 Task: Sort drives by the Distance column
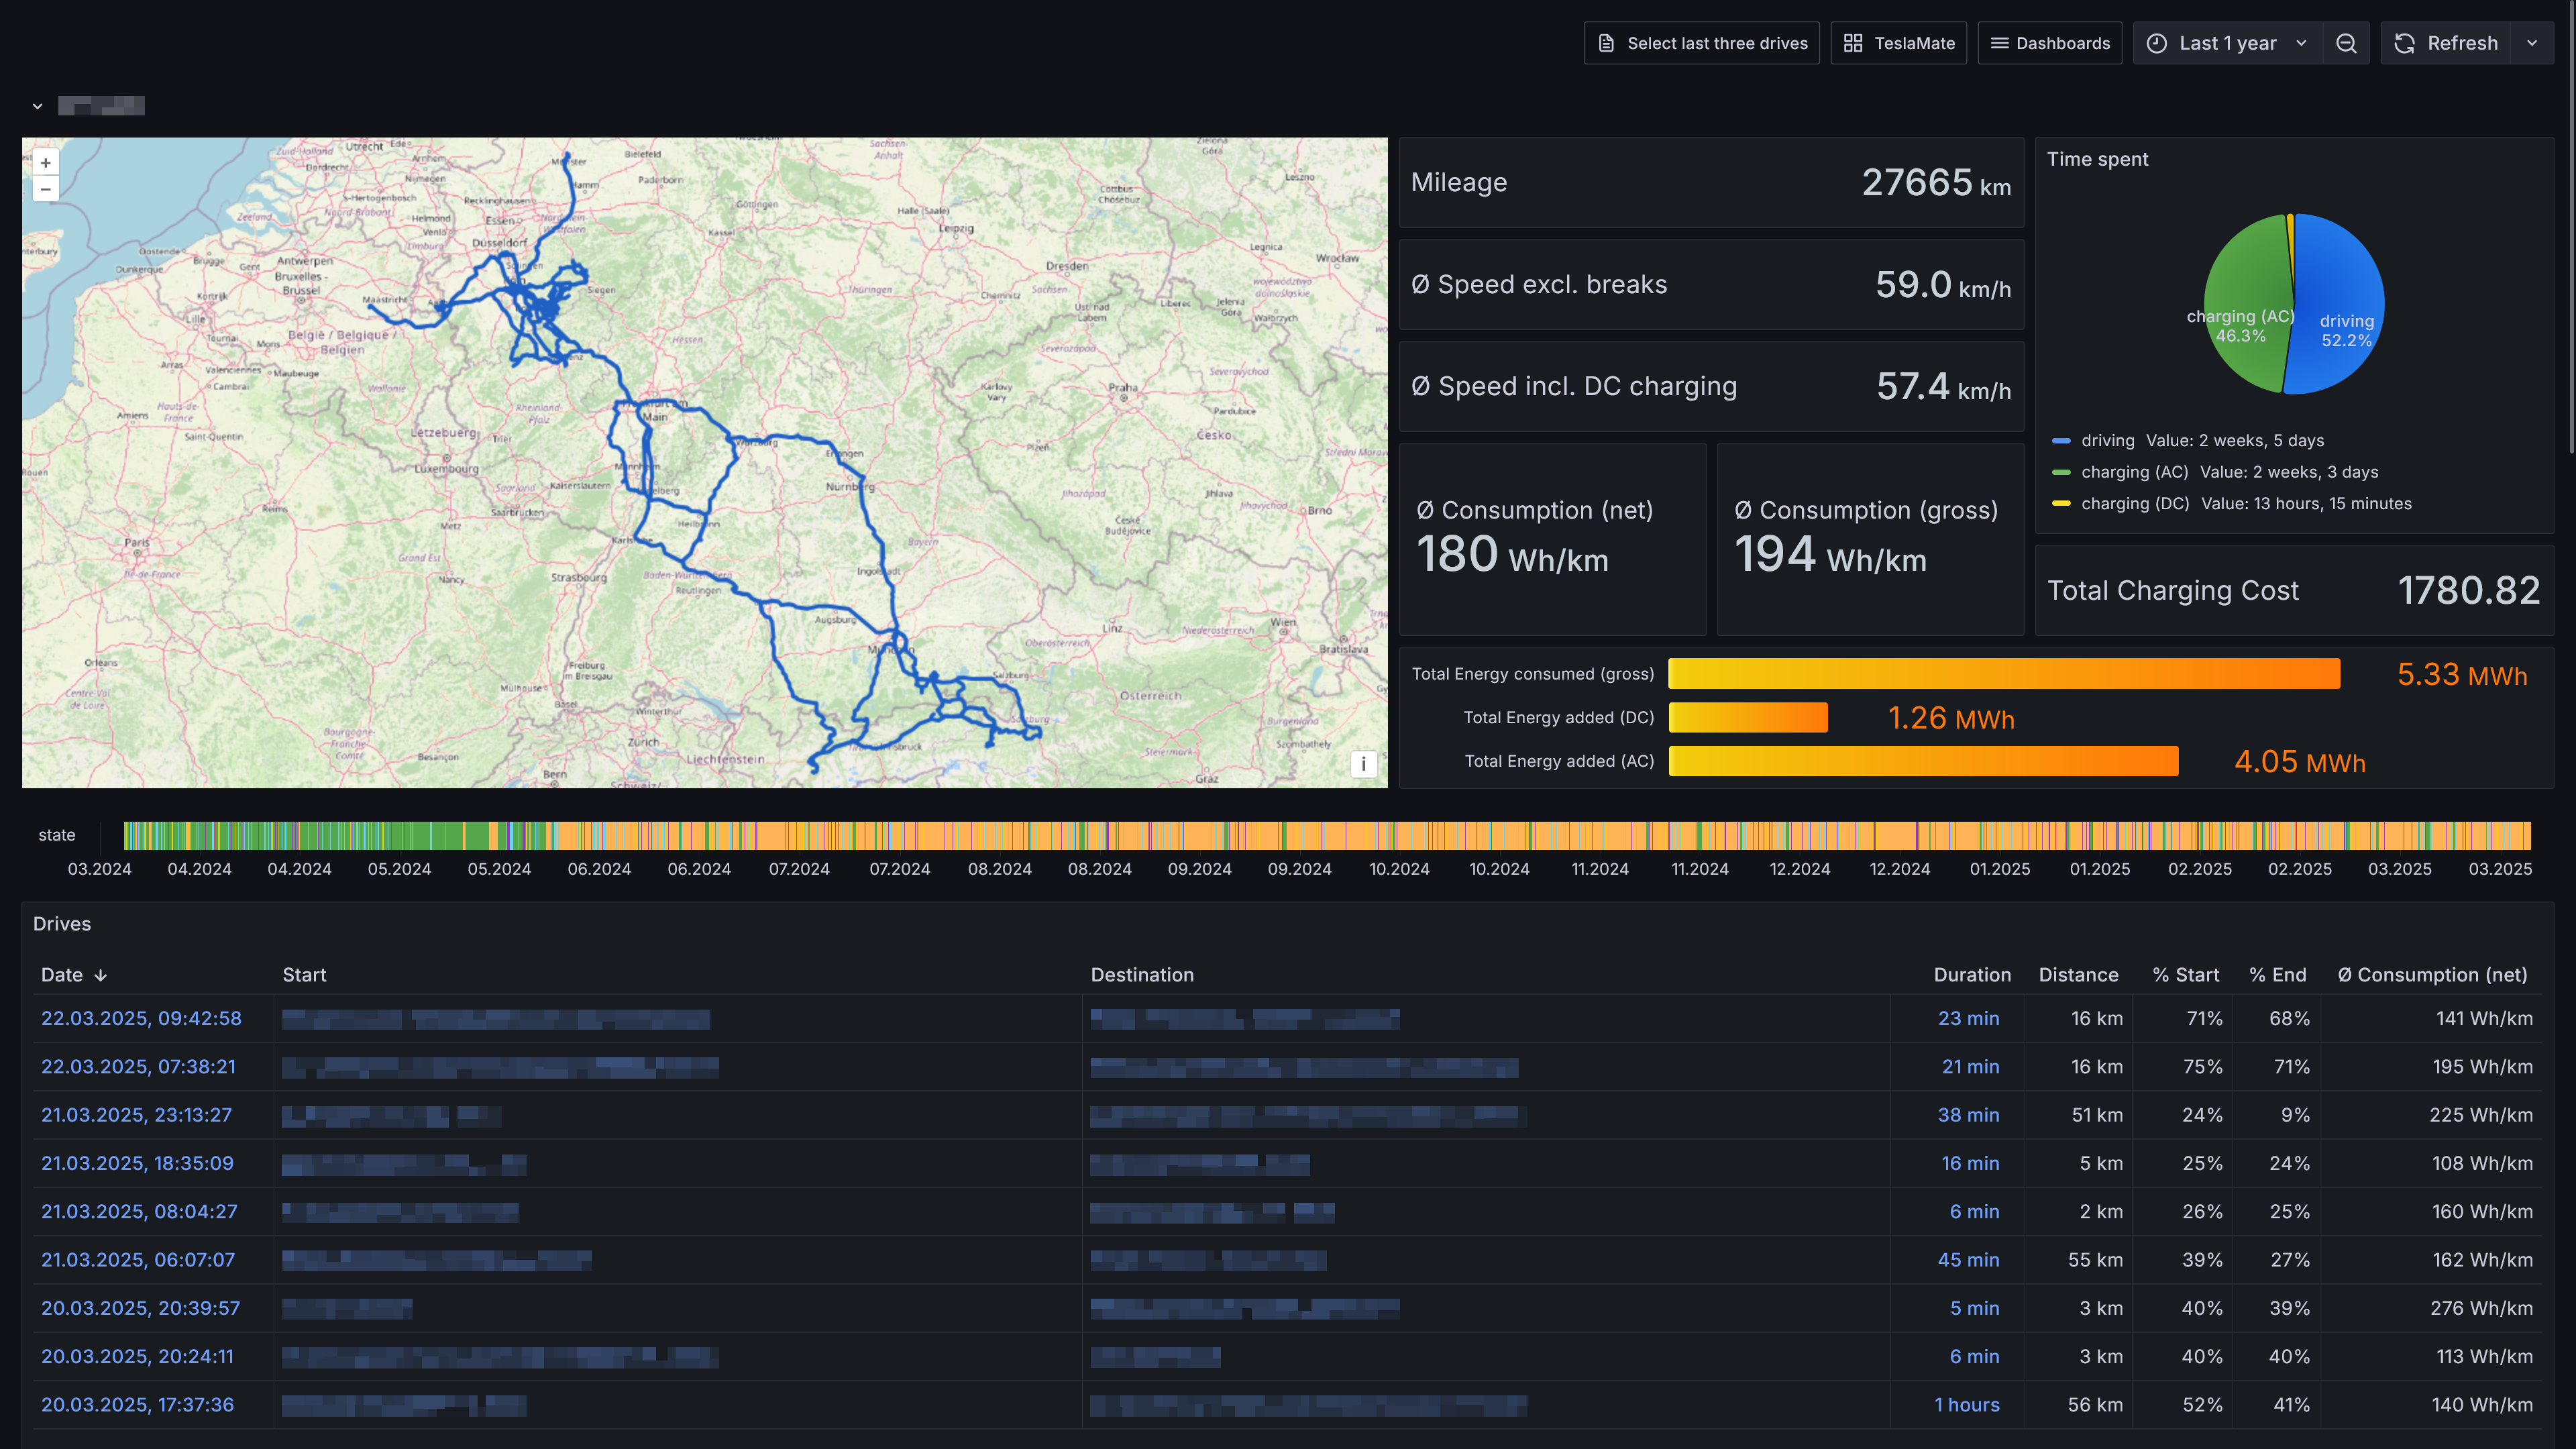(x=2078, y=975)
